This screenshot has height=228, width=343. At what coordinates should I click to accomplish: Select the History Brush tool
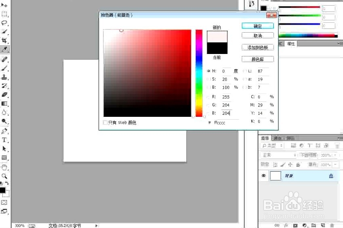[4, 86]
